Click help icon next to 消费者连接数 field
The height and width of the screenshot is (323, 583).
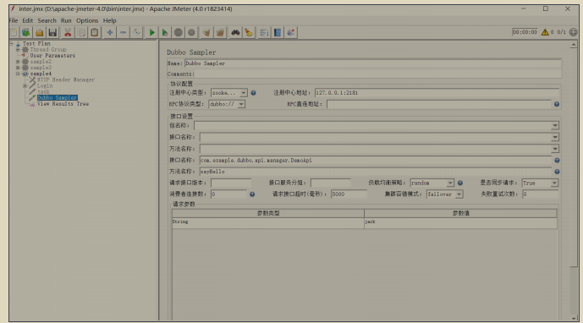252,194
